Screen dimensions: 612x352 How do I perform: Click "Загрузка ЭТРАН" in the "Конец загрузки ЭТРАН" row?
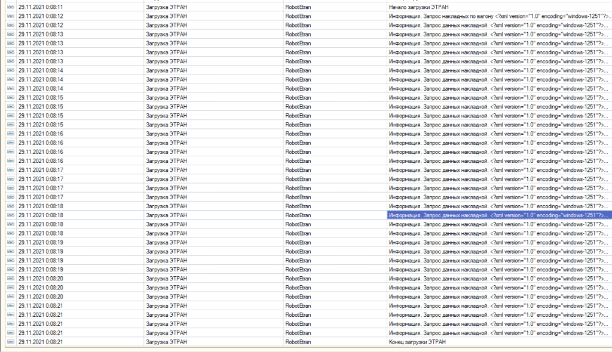(x=166, y=342)
